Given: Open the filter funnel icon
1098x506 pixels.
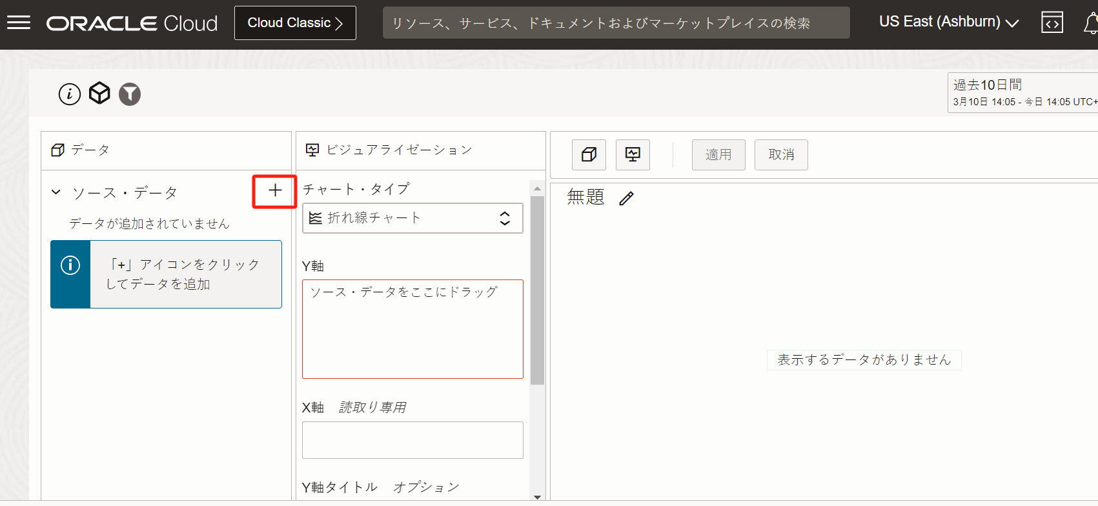Looking at the screenshot, I should tap(130, 94).
